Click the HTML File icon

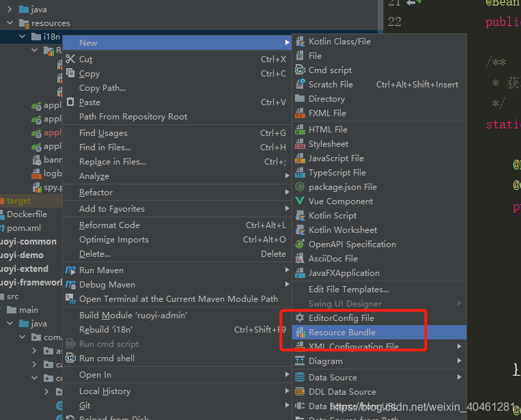pos(300,130)
